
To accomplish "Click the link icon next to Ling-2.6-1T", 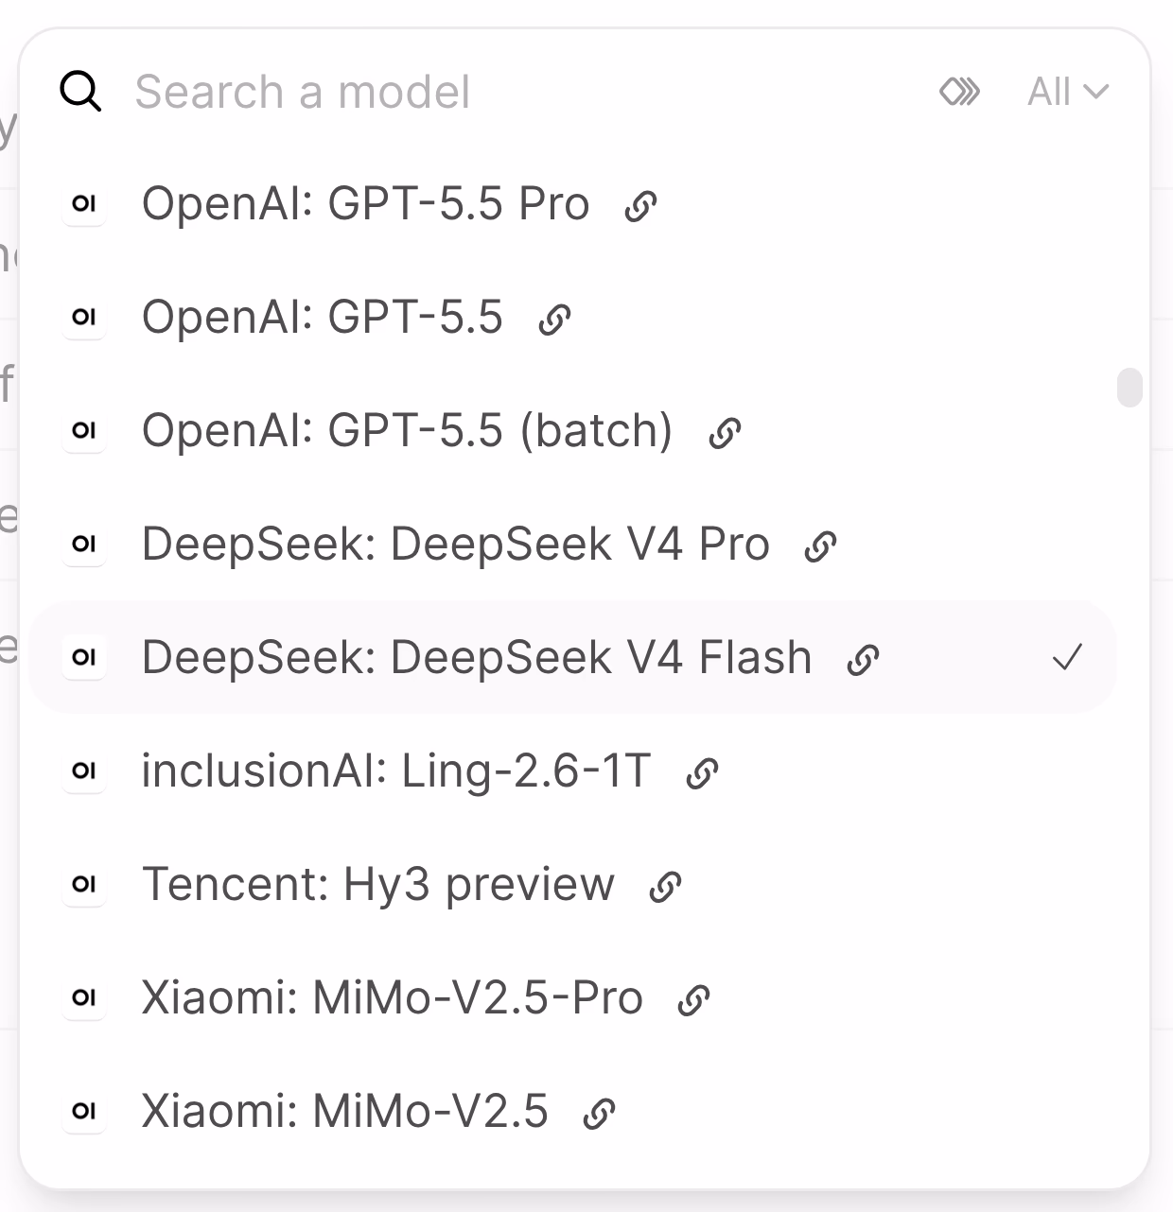I will point(702,772).
